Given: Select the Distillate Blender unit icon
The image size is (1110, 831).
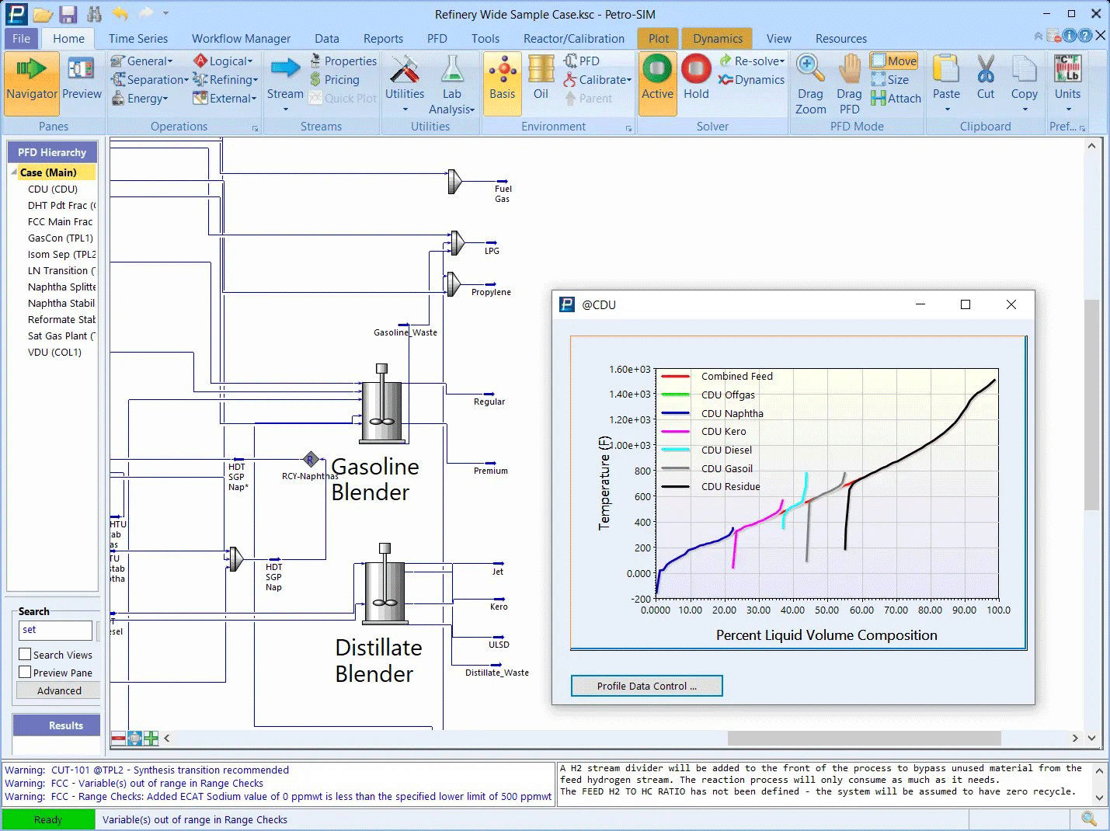Looking at the screenshot, I should [384, 583].
